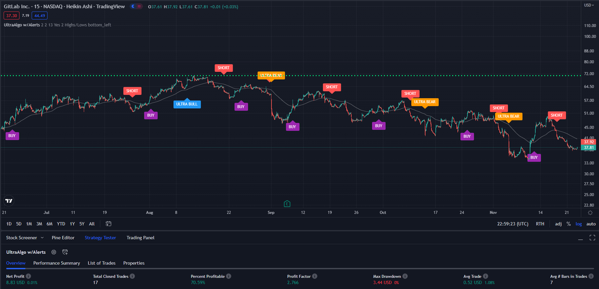
Task: Open the go-to-date calendar icon
Action: point(108,224)
